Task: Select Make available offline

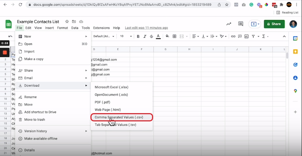Action: [53, 139]
